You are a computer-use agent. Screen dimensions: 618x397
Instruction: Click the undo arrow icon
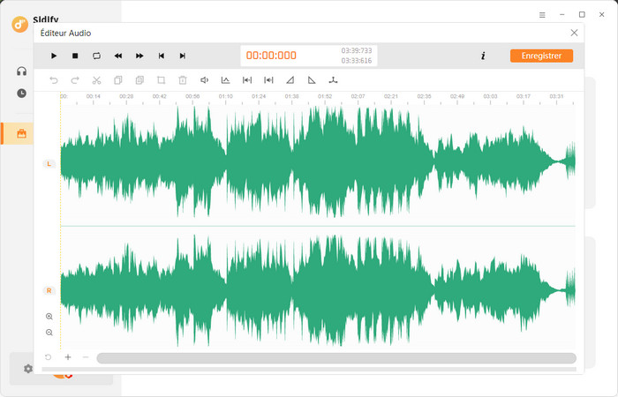pyautogui.click(x=54, y=80)
